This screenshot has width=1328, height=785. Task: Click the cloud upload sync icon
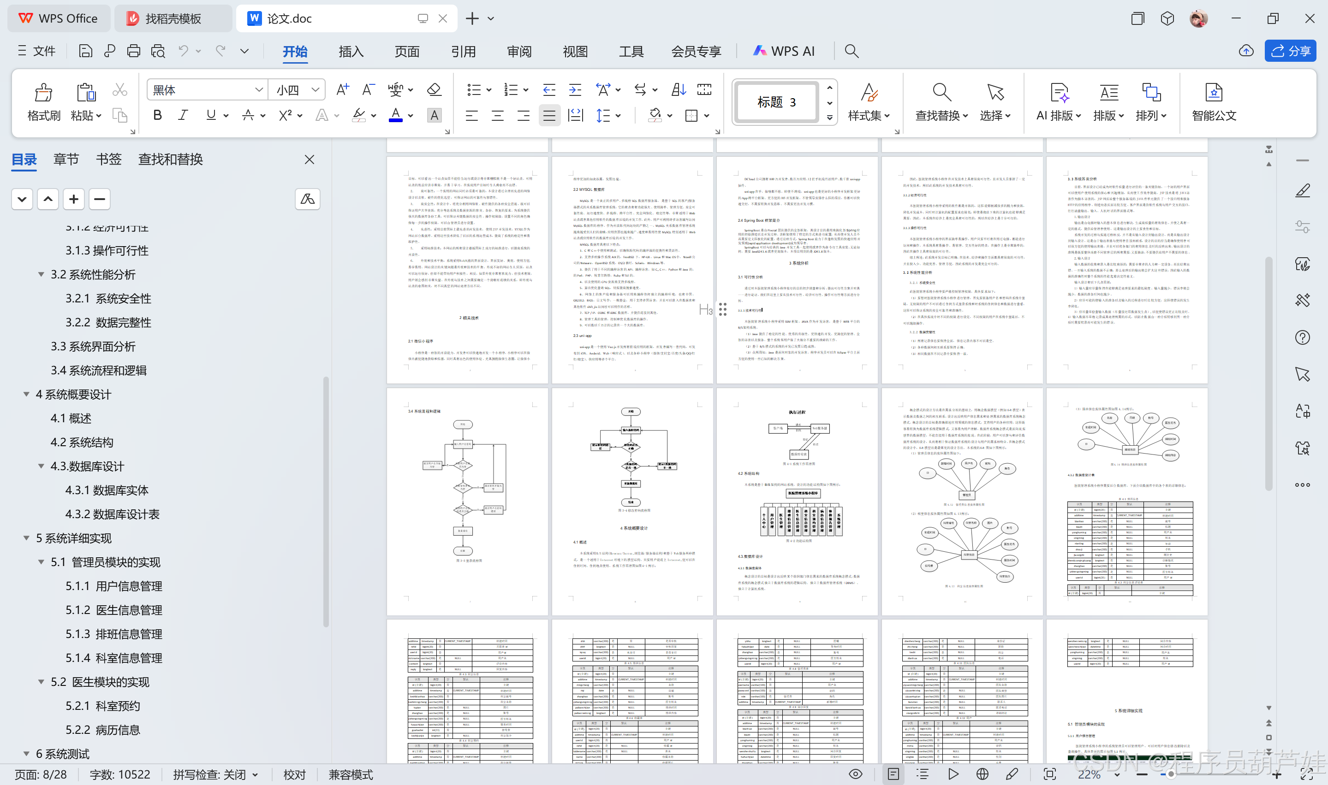1246,51
